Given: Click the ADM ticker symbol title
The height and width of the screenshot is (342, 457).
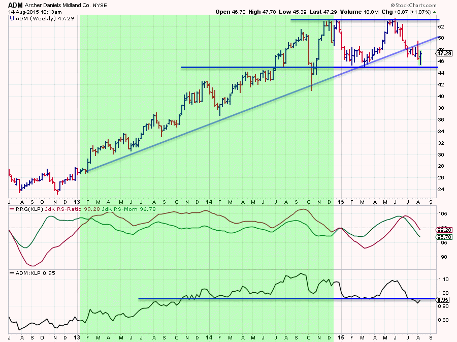Looking at the screenshot, I should coord(16,5).
